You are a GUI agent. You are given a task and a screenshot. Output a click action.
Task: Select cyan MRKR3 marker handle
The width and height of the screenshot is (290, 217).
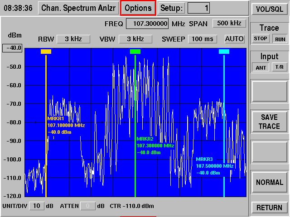(224, 52)
